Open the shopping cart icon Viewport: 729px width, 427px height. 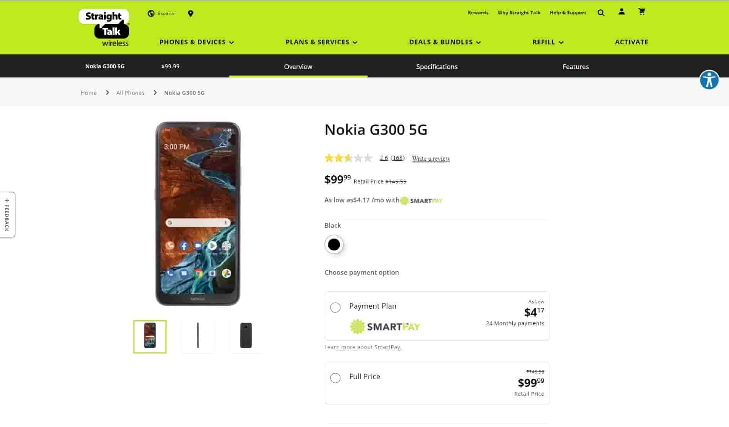(x=642, y=12)
